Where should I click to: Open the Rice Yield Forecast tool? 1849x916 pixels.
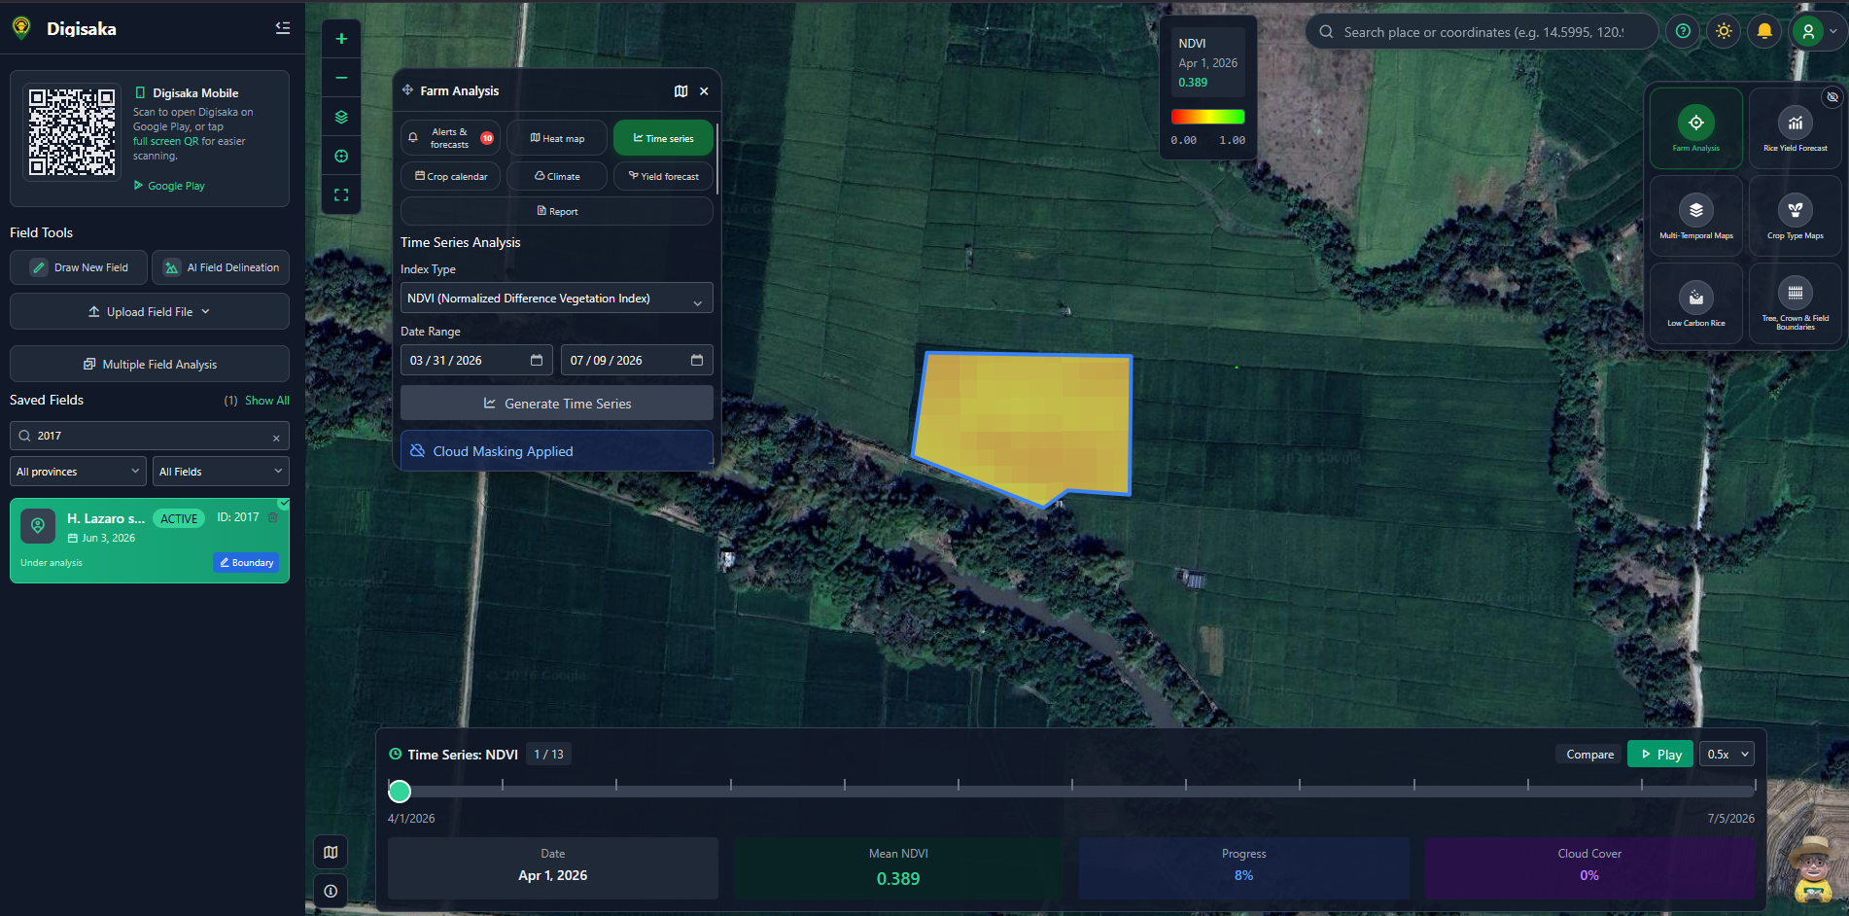1796,128
